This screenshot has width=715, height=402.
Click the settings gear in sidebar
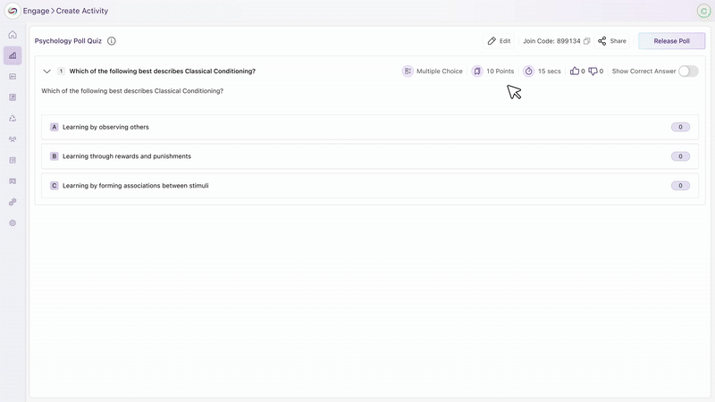point(13,222)
